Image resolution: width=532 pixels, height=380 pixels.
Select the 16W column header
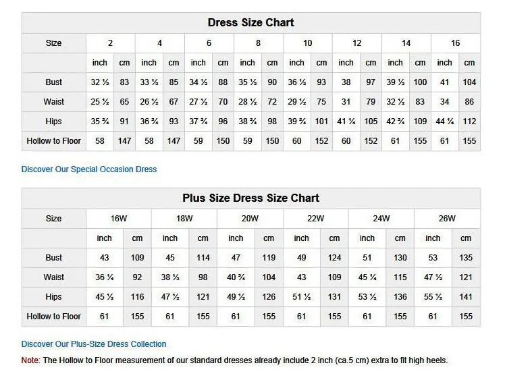click(x=118, y=219)
